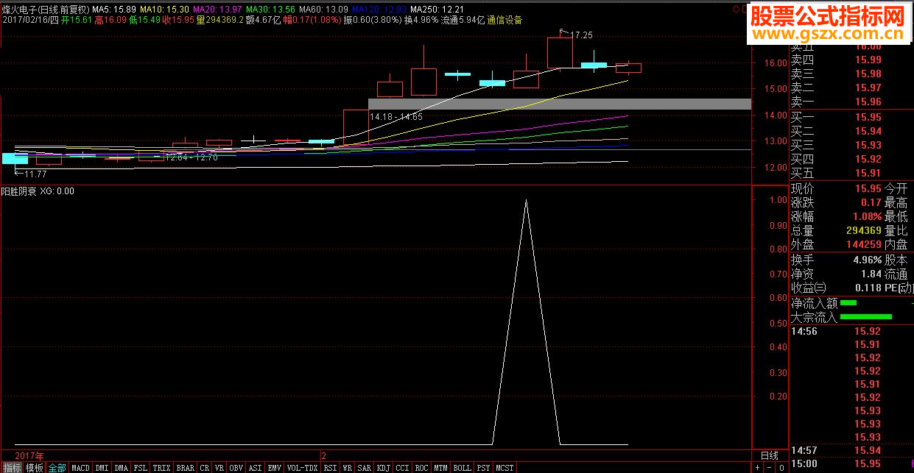Open the CCI indicator tab
Screen dimensions: 914x473
pyautogui.click(x=402, y=468)
